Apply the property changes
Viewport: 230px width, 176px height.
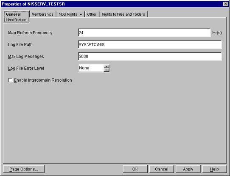tap(188, 169)
